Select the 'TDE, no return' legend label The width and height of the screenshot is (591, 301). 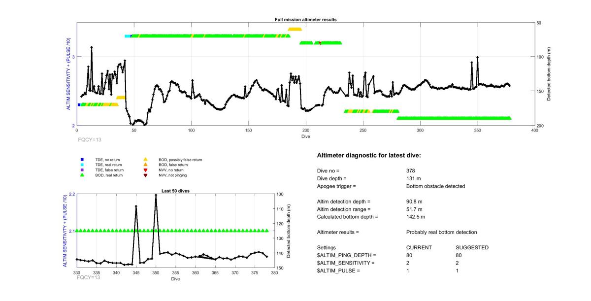(107, 160)
